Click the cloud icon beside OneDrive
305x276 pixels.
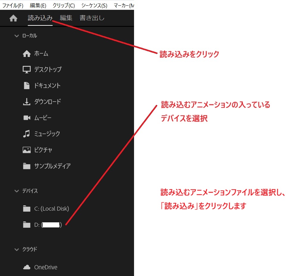(x=27, y=267)
